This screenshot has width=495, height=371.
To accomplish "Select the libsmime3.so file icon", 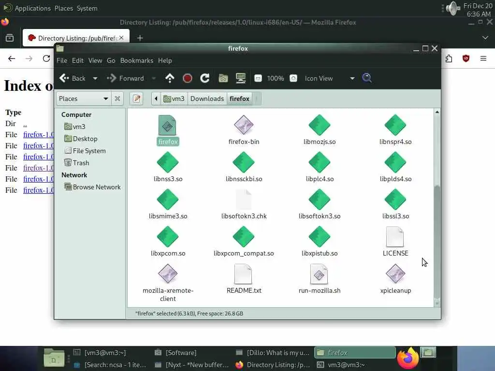I will click(168, 200).
